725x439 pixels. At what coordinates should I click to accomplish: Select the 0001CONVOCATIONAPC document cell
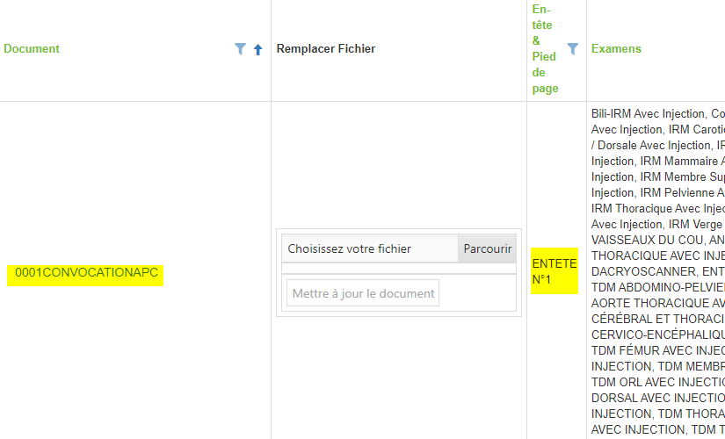click(x=86, y=273)
